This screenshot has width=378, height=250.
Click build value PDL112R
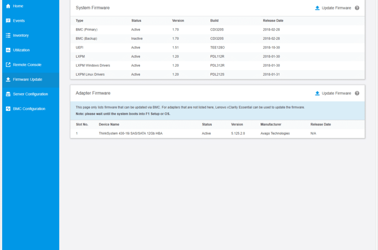(x=217, y=56)
